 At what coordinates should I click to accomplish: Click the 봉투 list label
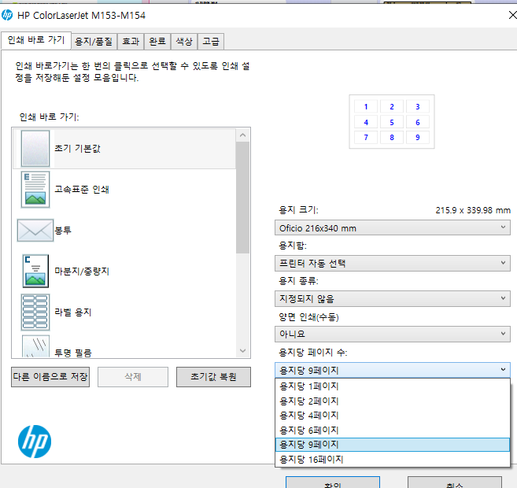click(63, 230)
